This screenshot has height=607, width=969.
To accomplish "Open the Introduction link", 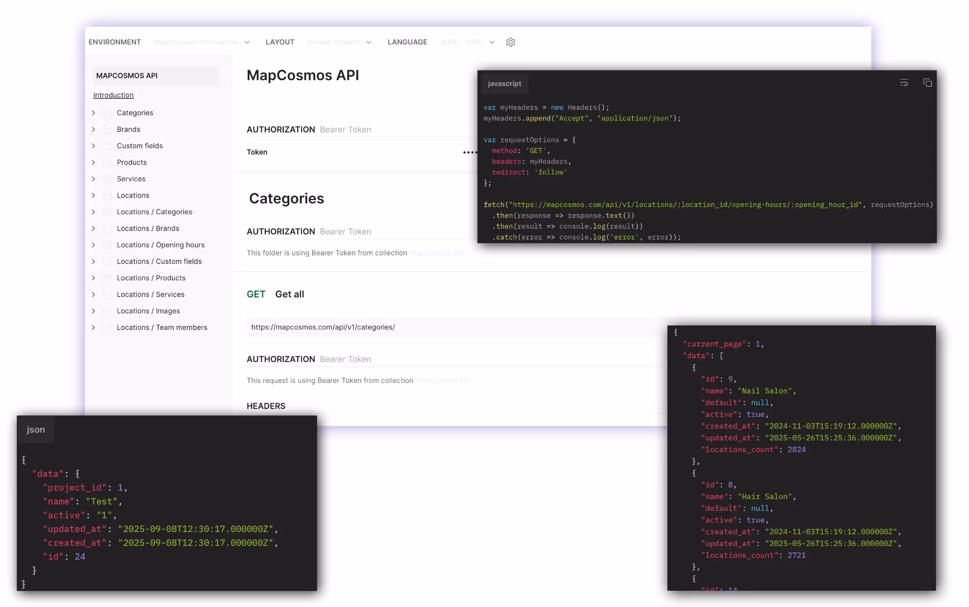I will (x=113, y=95).
